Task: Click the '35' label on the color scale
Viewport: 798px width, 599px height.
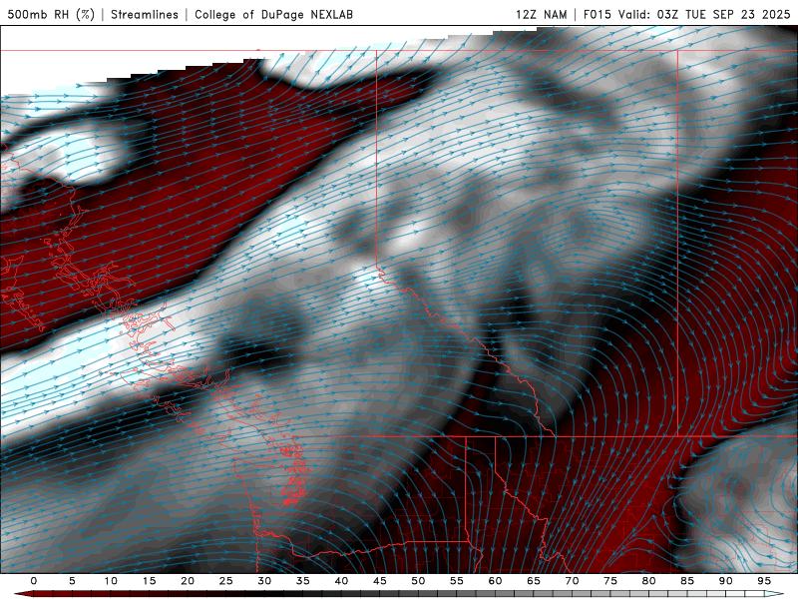Action: click(x=303, y=581)
